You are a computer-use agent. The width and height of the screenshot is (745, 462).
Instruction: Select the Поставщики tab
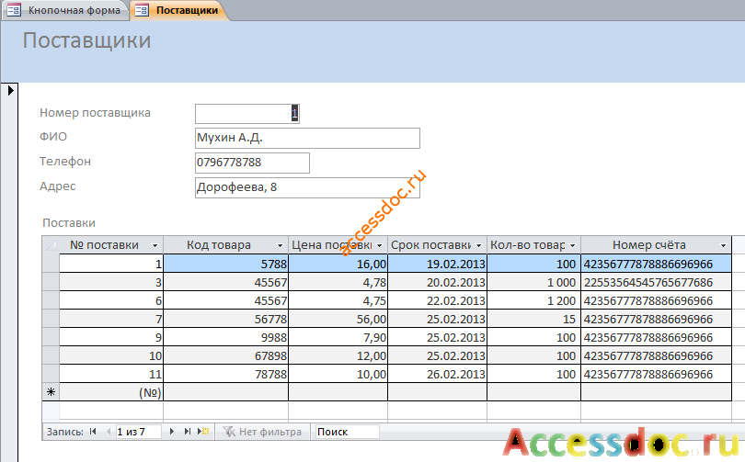point(178,10)
